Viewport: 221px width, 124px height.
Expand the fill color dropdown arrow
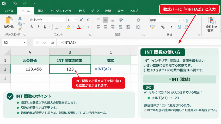tap(73, 27)
